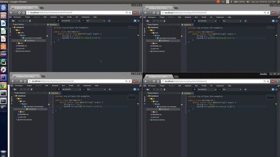The width and height of the screenshot is (280, 157).
Task: Click the home icon in bottom-left Chrome window
Action: (x=25, y=81)
